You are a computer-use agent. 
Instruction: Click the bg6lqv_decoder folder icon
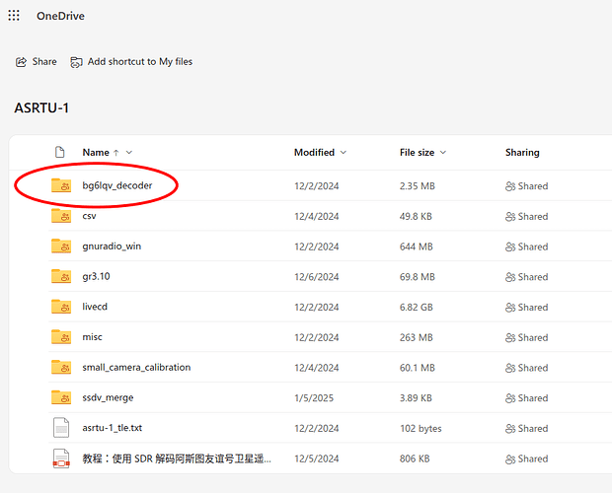pos(61,185)
